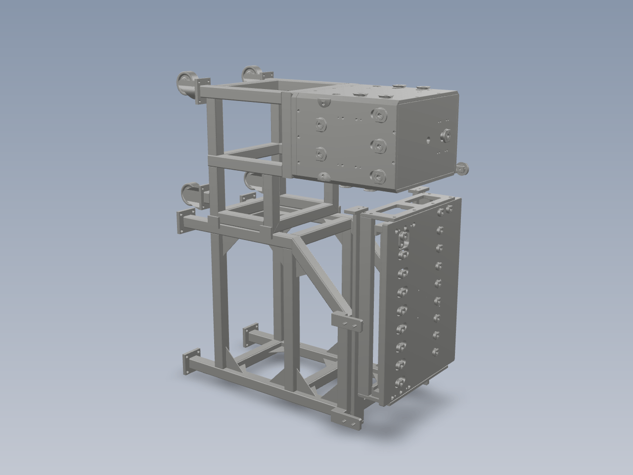The height and width of the screenshot is (475, 633).
Task: Select the small roller beside the upper box's right end
Action: (x=463, y=168)
